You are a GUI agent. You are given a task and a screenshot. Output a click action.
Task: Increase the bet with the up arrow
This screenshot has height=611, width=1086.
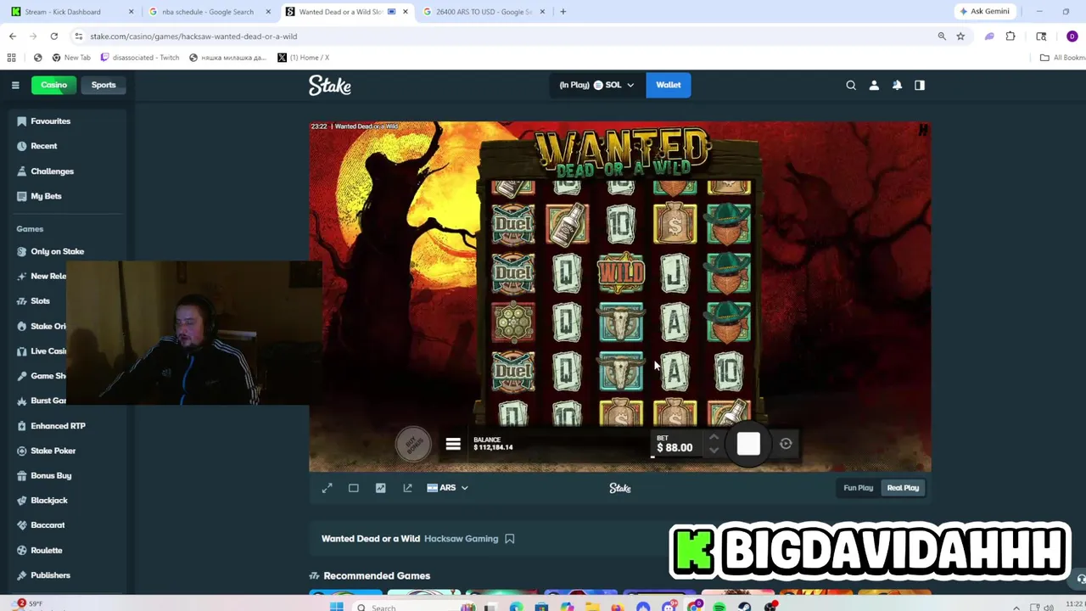[x=714, y=437]
